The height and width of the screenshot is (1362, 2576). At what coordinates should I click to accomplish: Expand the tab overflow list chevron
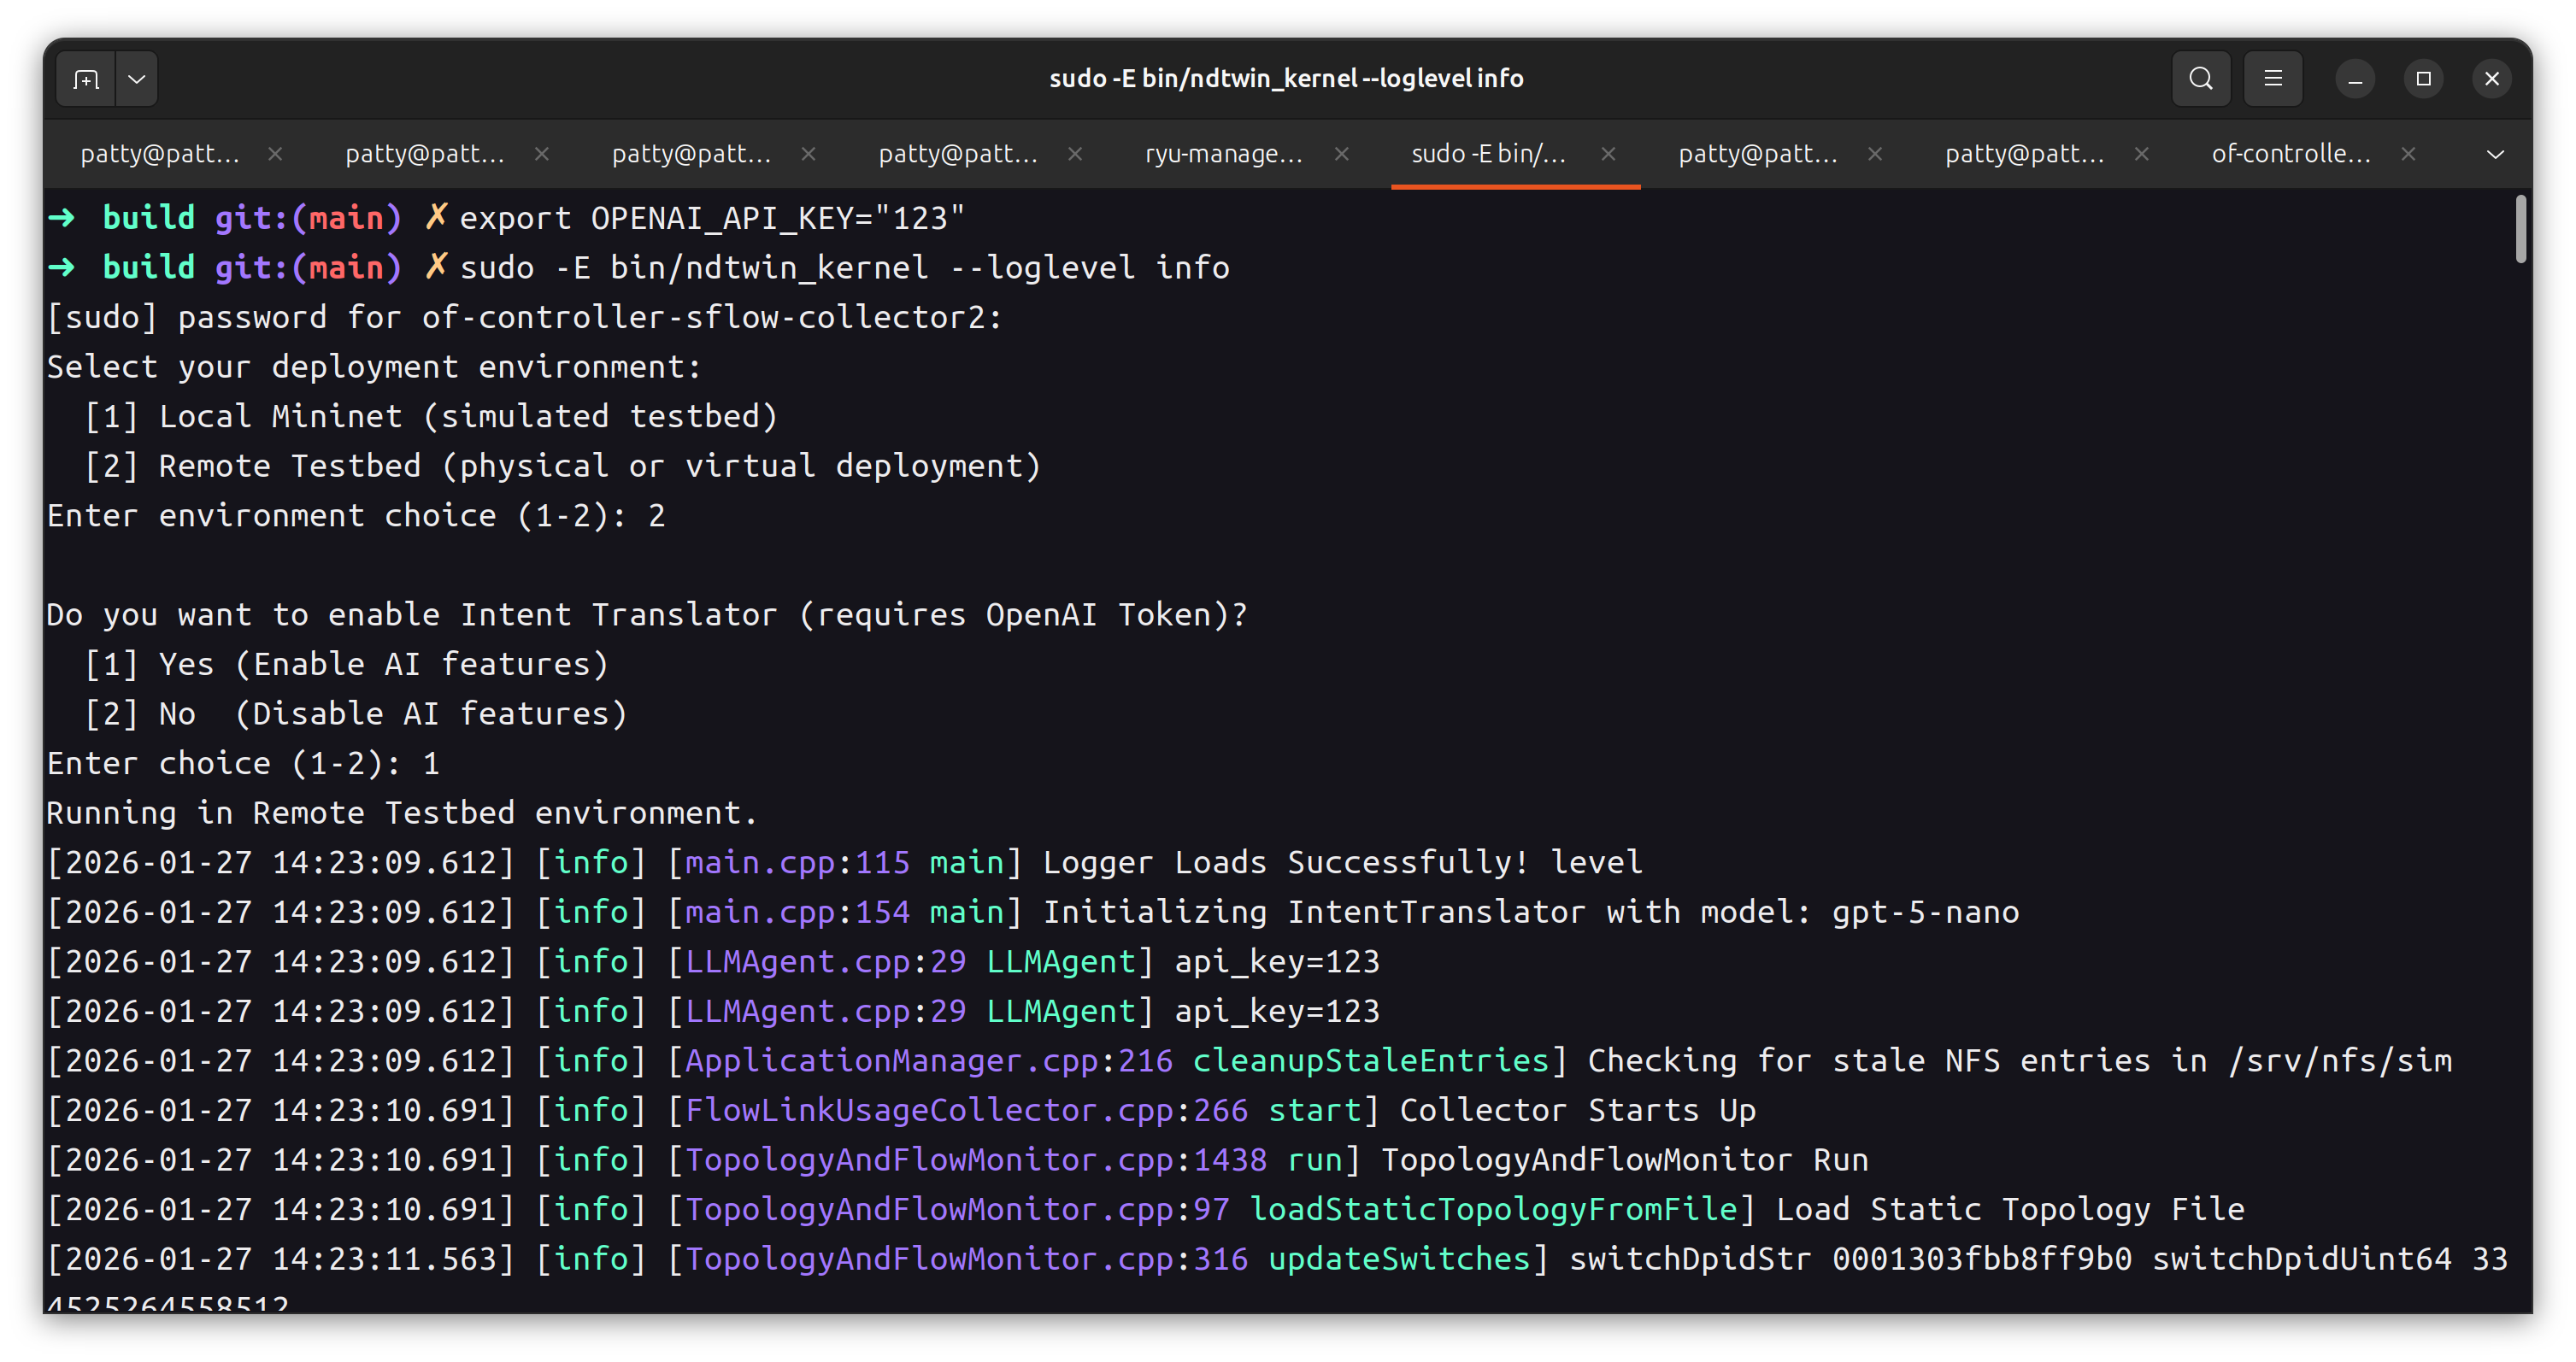(2495, 155)
